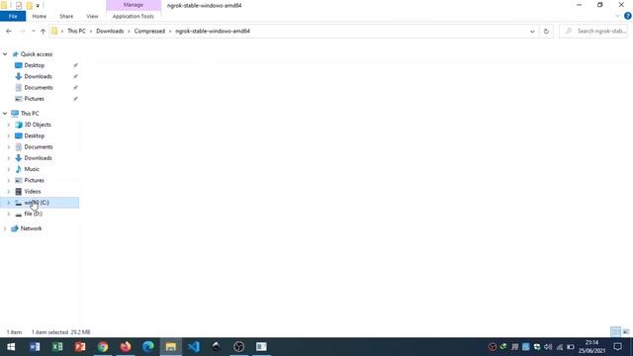Expand the Network node
Viewport: 633px width, 356px height.
(x=5, y=228)
